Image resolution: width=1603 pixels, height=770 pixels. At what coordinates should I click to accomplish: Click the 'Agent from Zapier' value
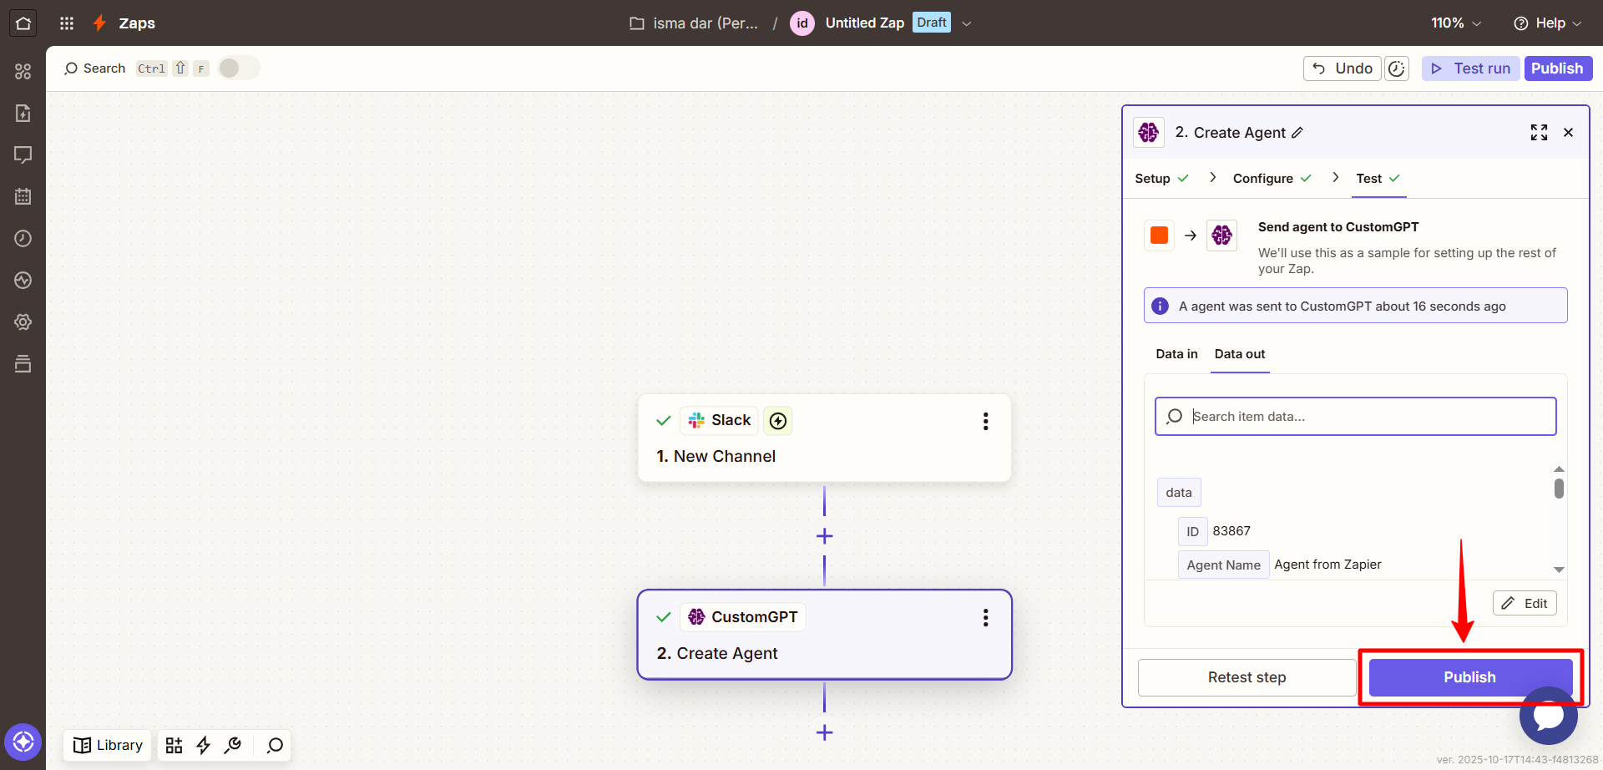click(1327, 565)
